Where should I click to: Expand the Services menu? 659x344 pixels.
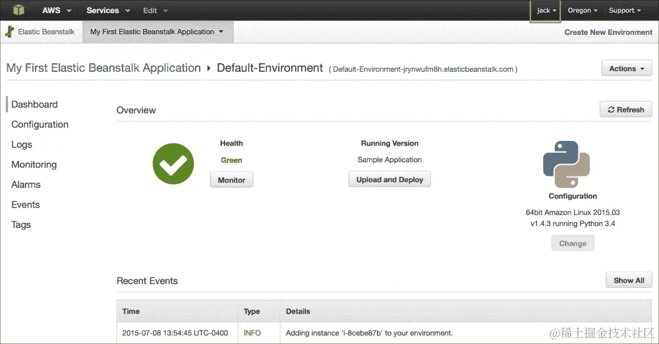(108, 10)
